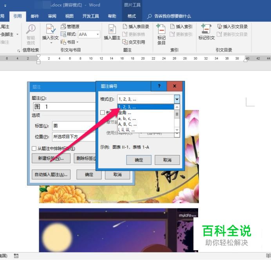Click Update Table (更新表格)
The image size is (271, 260).
(134, 34)
